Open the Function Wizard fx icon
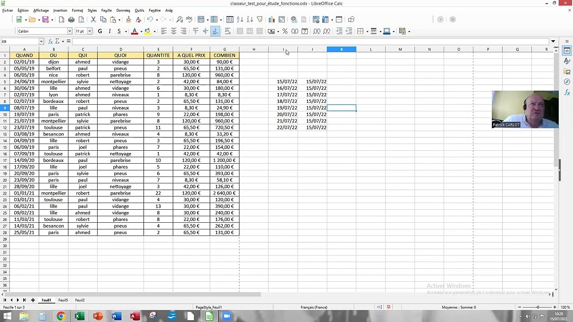The image size is (573, 322). [x=50, y=41]
